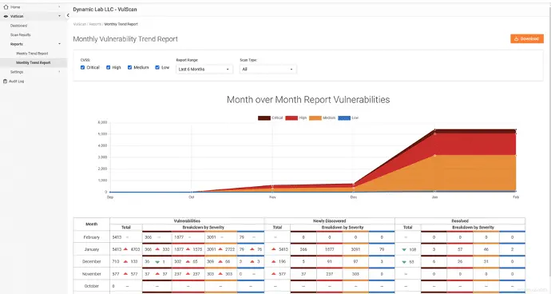Click the Home house icon in sidebar
The width and height of the screenshot is (551, 294).
(x=6, y=7)
